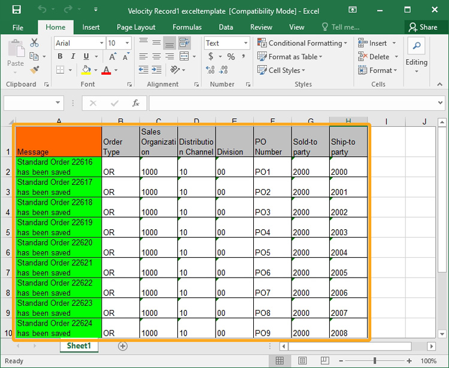Click the Orientation icon
Screen dimensions: 449x368
[174, 70]
